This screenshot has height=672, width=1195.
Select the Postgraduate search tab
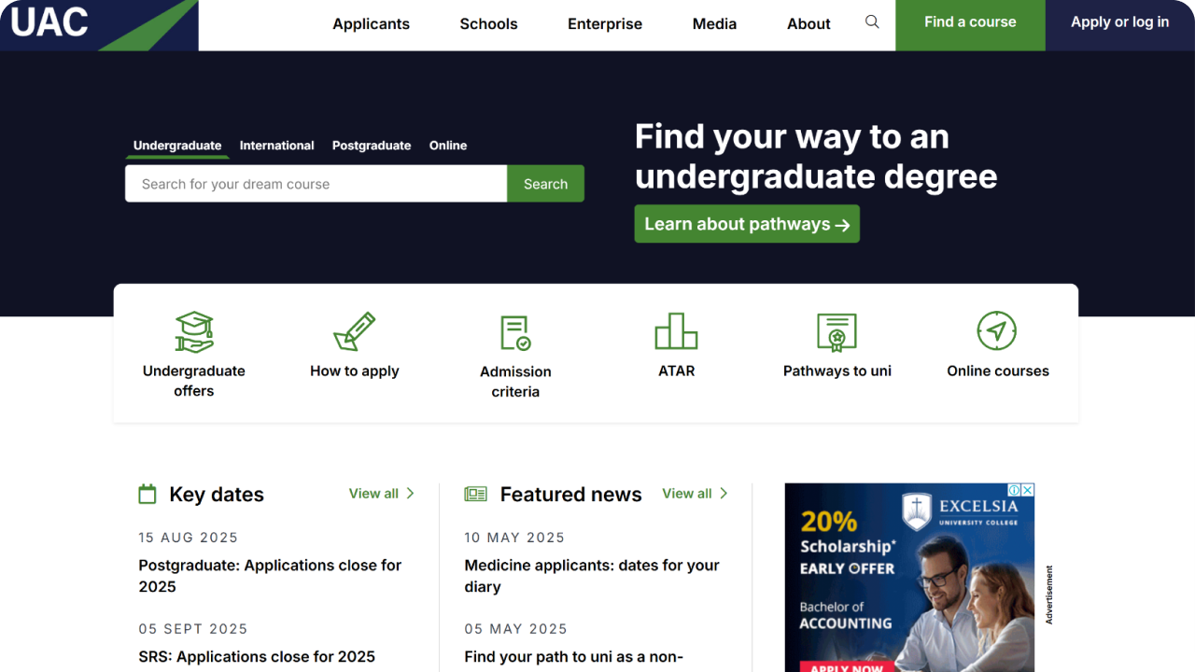pos(372,146)
